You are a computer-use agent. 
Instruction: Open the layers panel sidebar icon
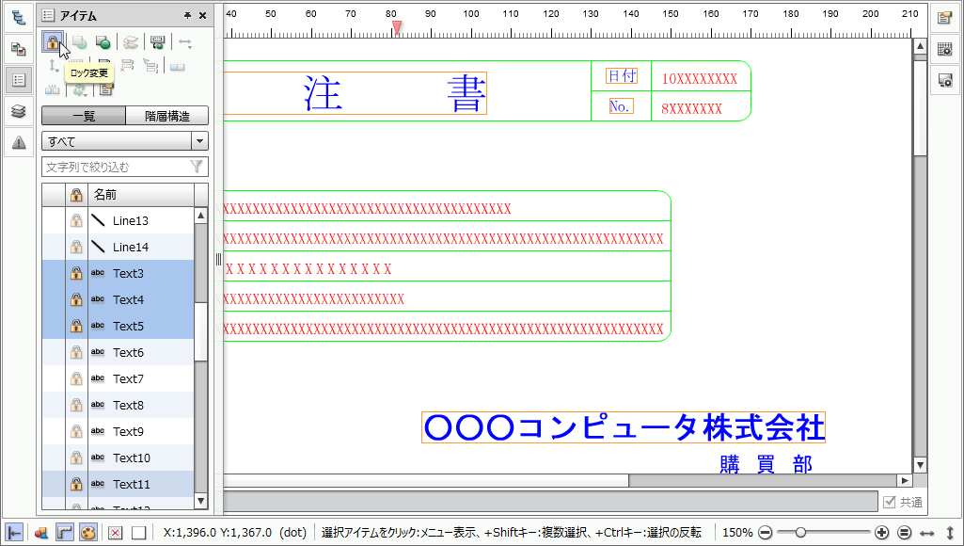(x=19, y=111)
